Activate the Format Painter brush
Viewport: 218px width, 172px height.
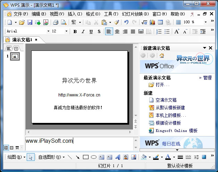click(x=117, y=22)
